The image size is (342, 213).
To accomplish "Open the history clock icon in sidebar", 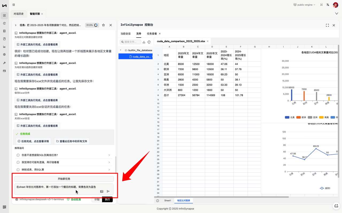I will 4,23.
